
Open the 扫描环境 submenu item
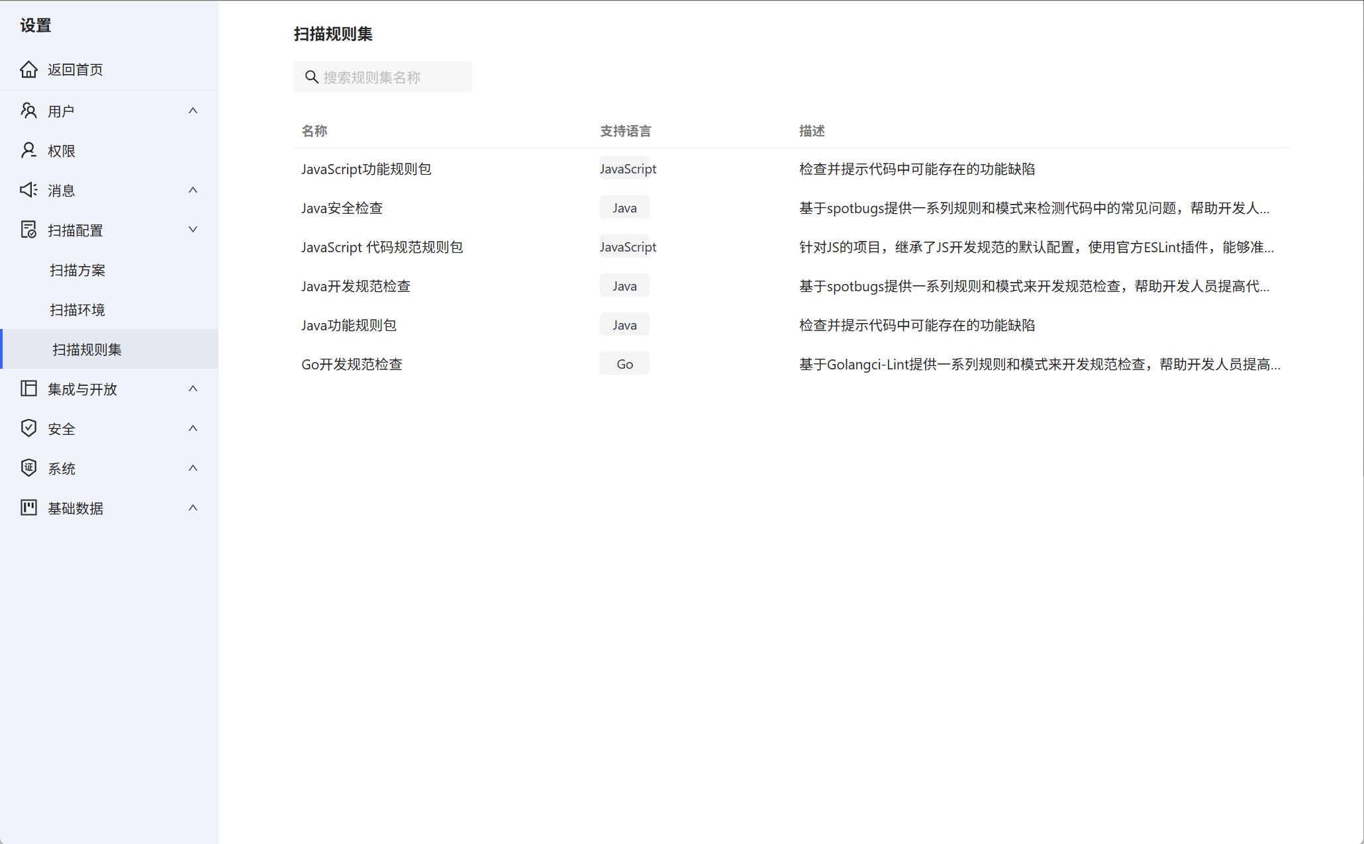tap(77, 310)
